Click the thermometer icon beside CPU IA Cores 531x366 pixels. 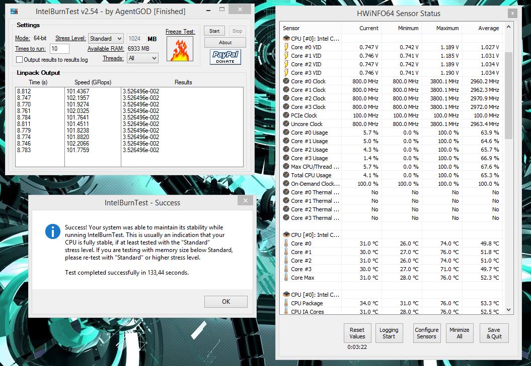[286, 311]
